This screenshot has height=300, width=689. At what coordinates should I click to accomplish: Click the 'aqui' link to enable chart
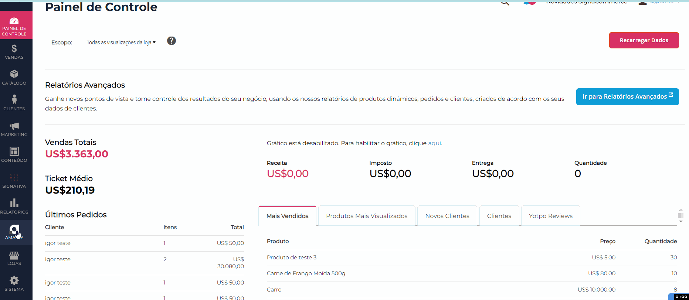[434, 143]
